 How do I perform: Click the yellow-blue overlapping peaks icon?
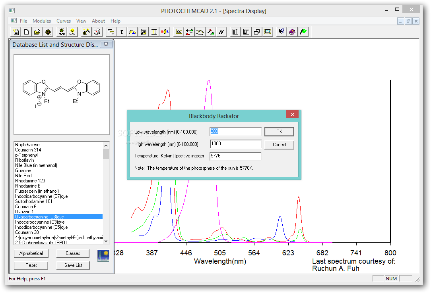132,32
